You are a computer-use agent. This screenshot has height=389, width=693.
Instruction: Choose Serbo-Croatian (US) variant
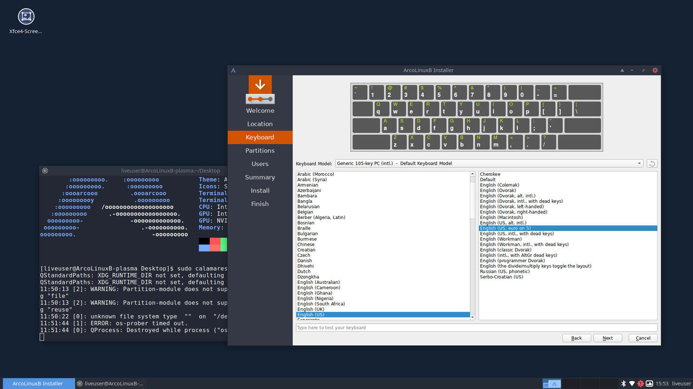click(x=568, y=277)
